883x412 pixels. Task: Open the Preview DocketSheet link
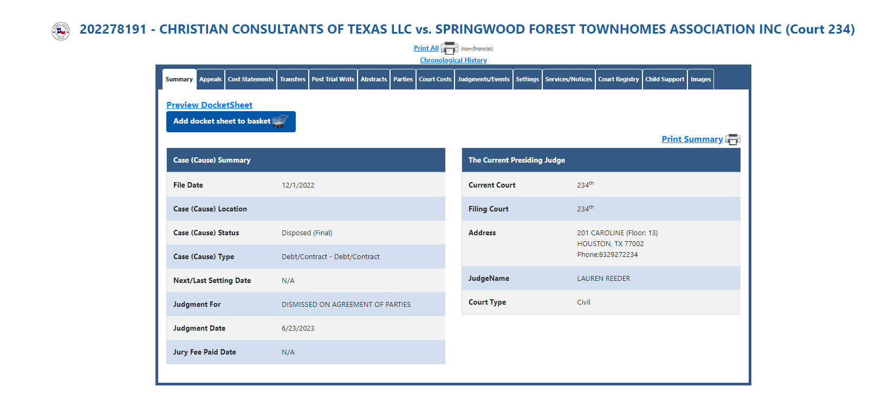pos(209,105)
